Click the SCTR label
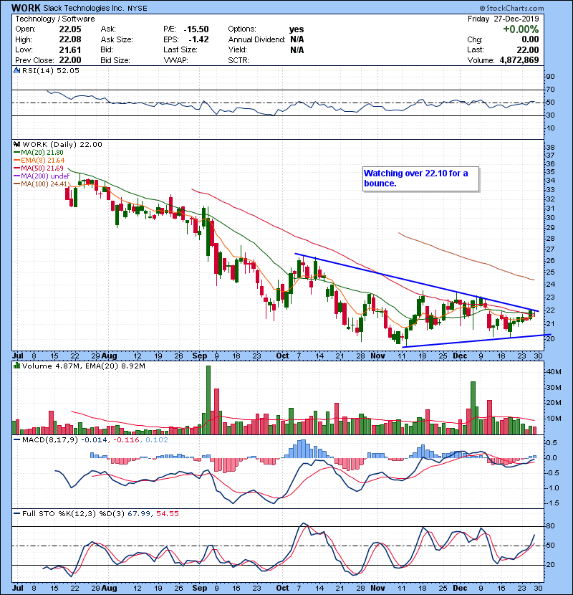The height and width of the screenshot is (595, 573). point(238,60)
